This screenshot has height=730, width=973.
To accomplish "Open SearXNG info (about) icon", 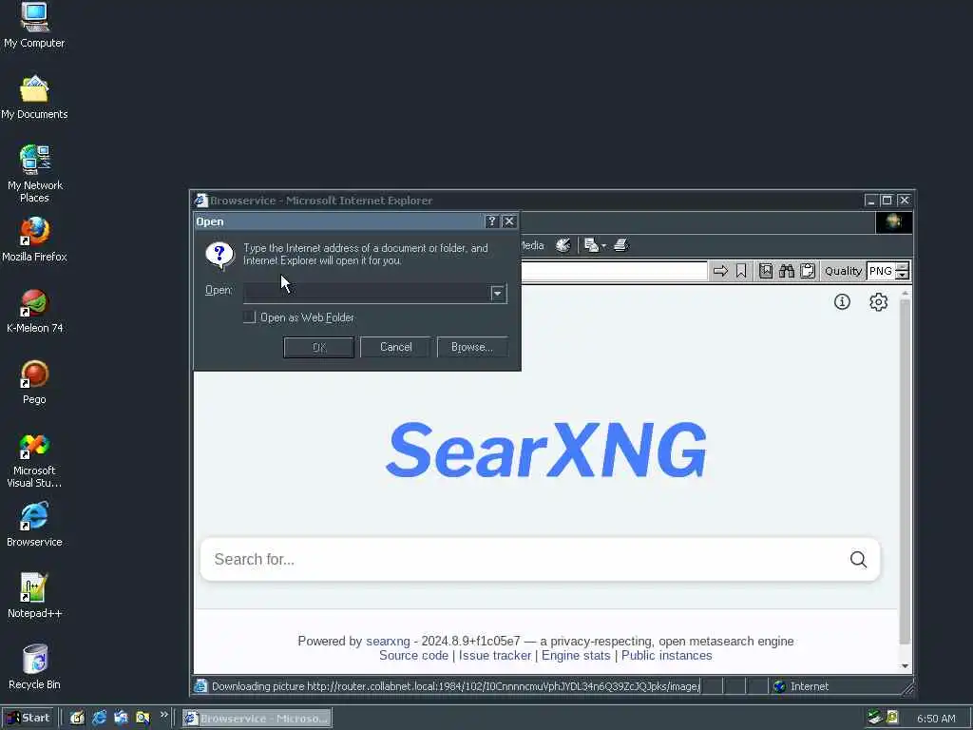I will click(x=842, y=301).
